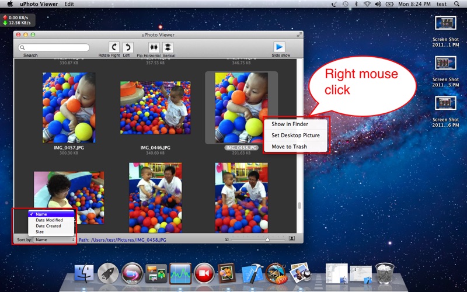Click the 340.60 KB size text

tap(155, 153)
